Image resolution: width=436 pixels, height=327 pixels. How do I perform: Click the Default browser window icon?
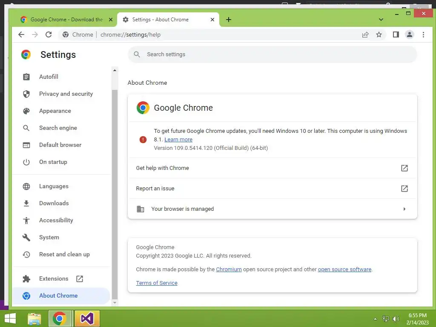pos(26,145)
